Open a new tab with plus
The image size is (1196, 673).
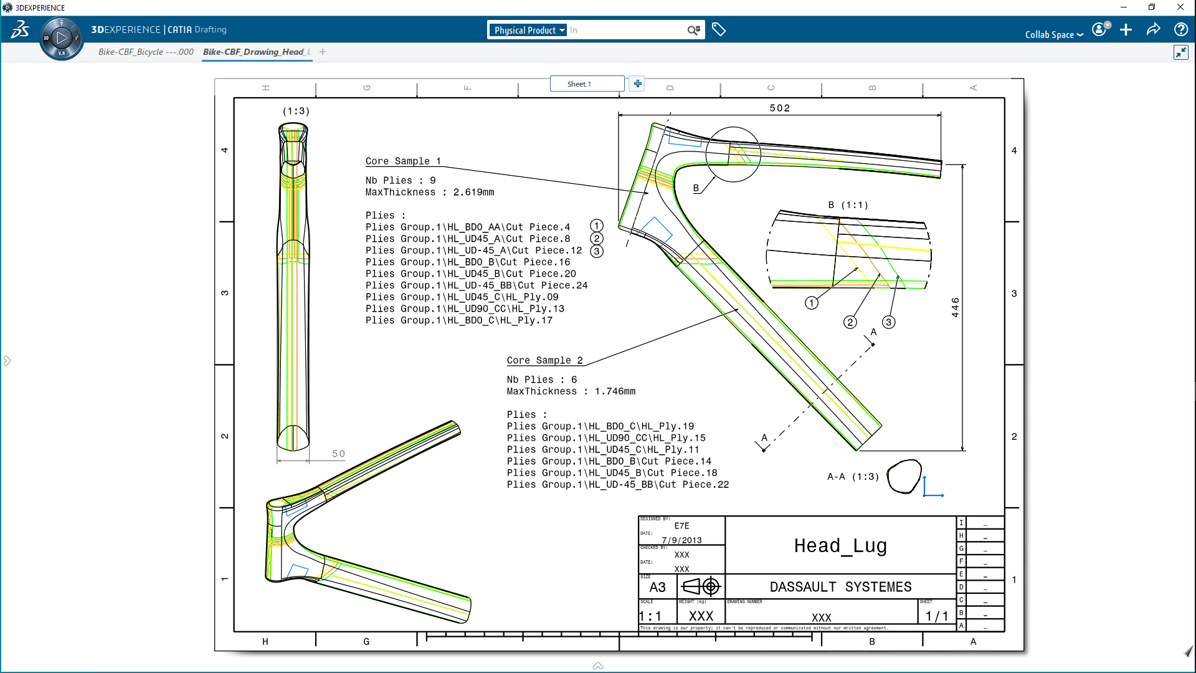[323, 52]
